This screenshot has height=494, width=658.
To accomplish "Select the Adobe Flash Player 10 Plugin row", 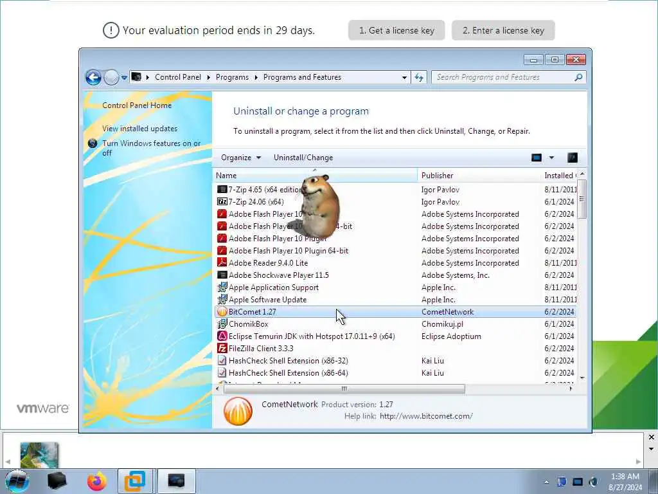I will point(396,238).
